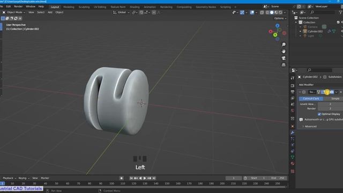Toggle viewport overlays display
This screenshot has height=193, width=343.
(252, 12)
